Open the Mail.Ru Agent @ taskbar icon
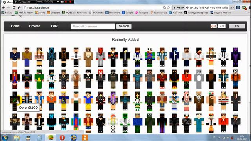251x141 pixels. pyautogui.click(x=74, y=137)
